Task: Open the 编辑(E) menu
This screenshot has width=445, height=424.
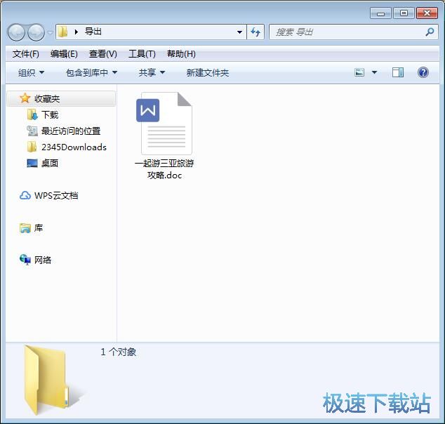Action: coord(64,53)
